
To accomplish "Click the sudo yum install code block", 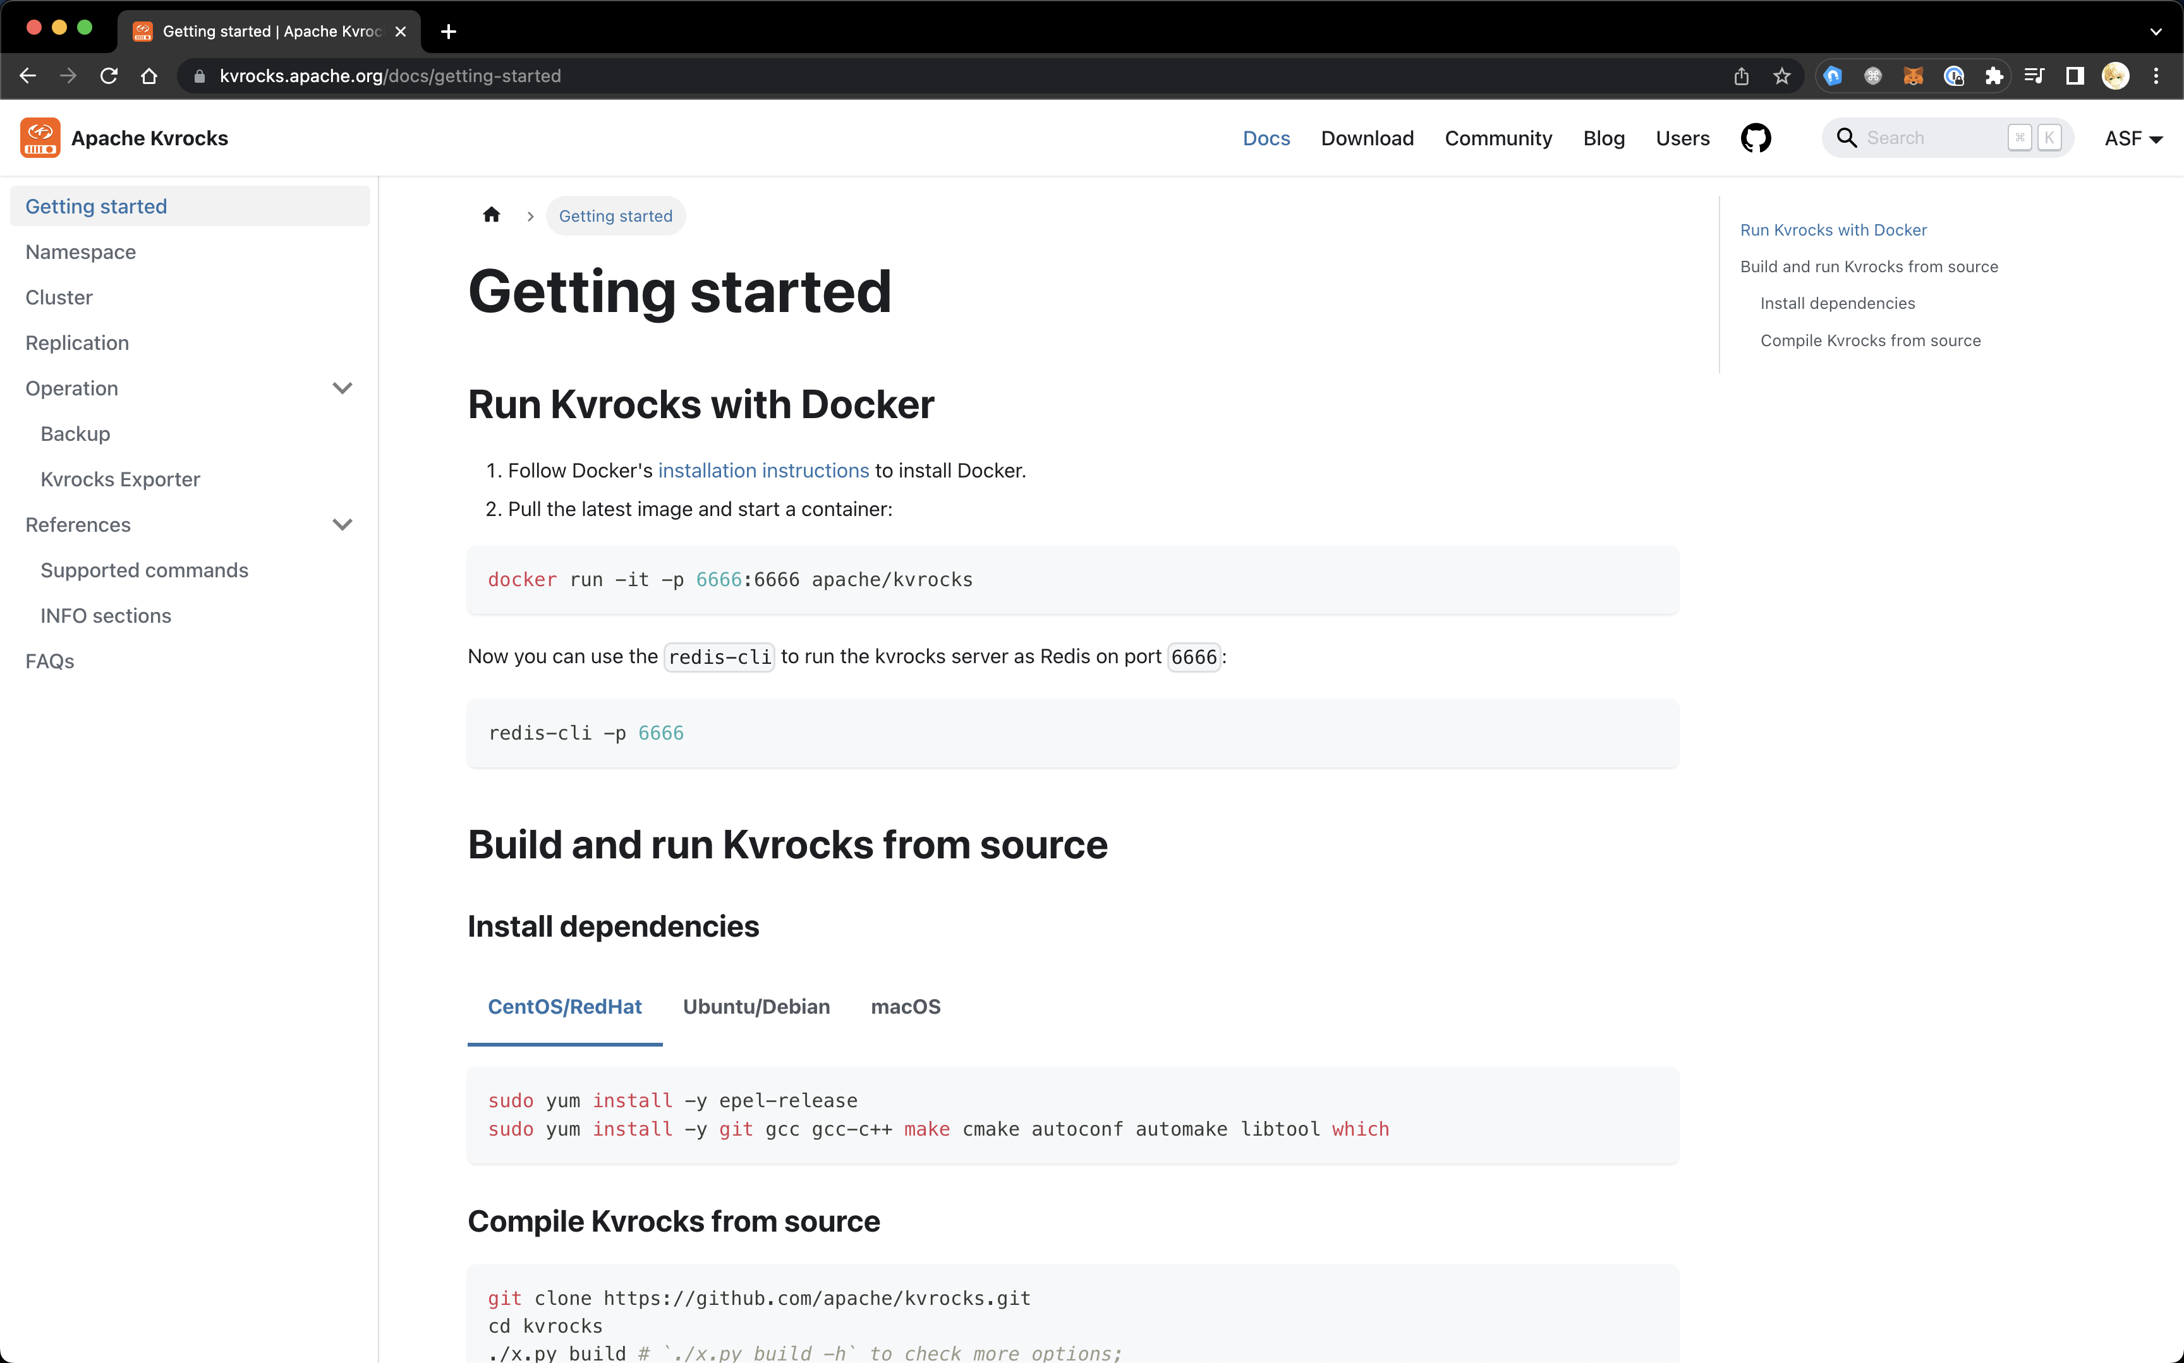I will pyautogui.click(x=1072, y=1115).
